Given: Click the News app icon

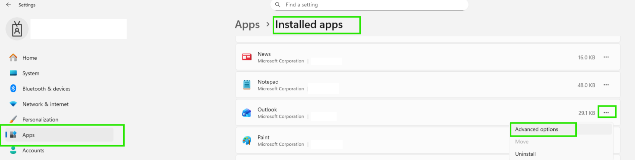Looking at the screenshot, I should click(x=247, y=57).
